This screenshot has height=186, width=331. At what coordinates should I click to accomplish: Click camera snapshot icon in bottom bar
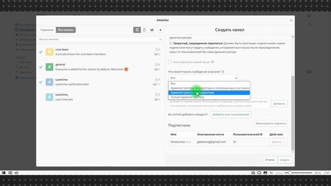(253, 173)
